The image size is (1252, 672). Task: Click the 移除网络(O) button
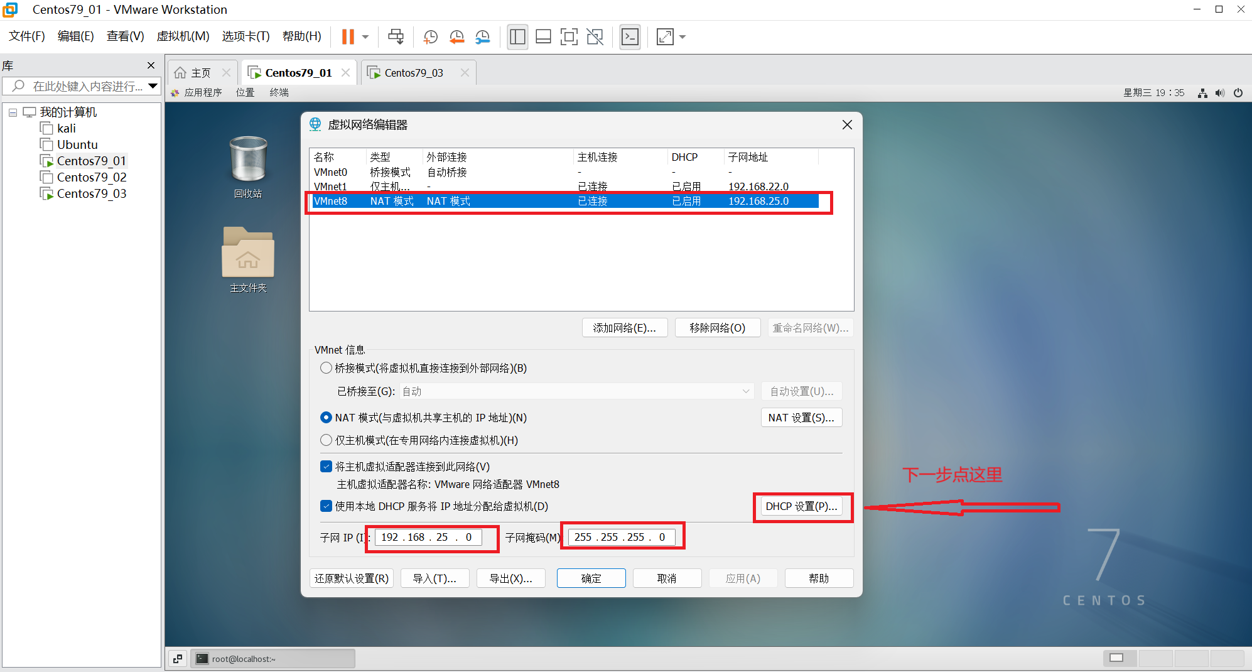(717, 328)
